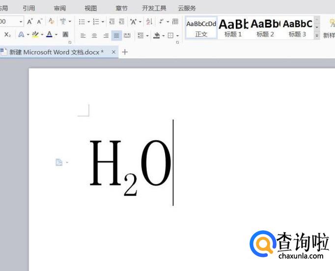Toggle subscript X₂ formatting
The width and height of the screenshot is (335, 271).
click(7, 34)
